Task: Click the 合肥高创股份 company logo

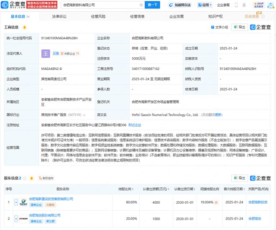Action: 23,219
